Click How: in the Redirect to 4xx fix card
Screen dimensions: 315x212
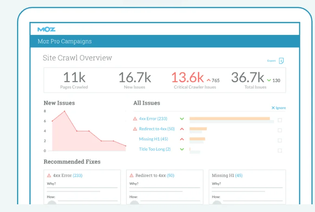point(134,197)
